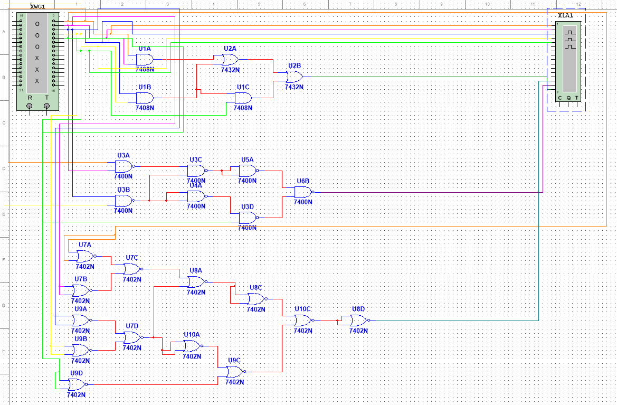This screenshot has height=405, width=617.
Task: Select NAND gate U6B
Action: tap(304, 192)
